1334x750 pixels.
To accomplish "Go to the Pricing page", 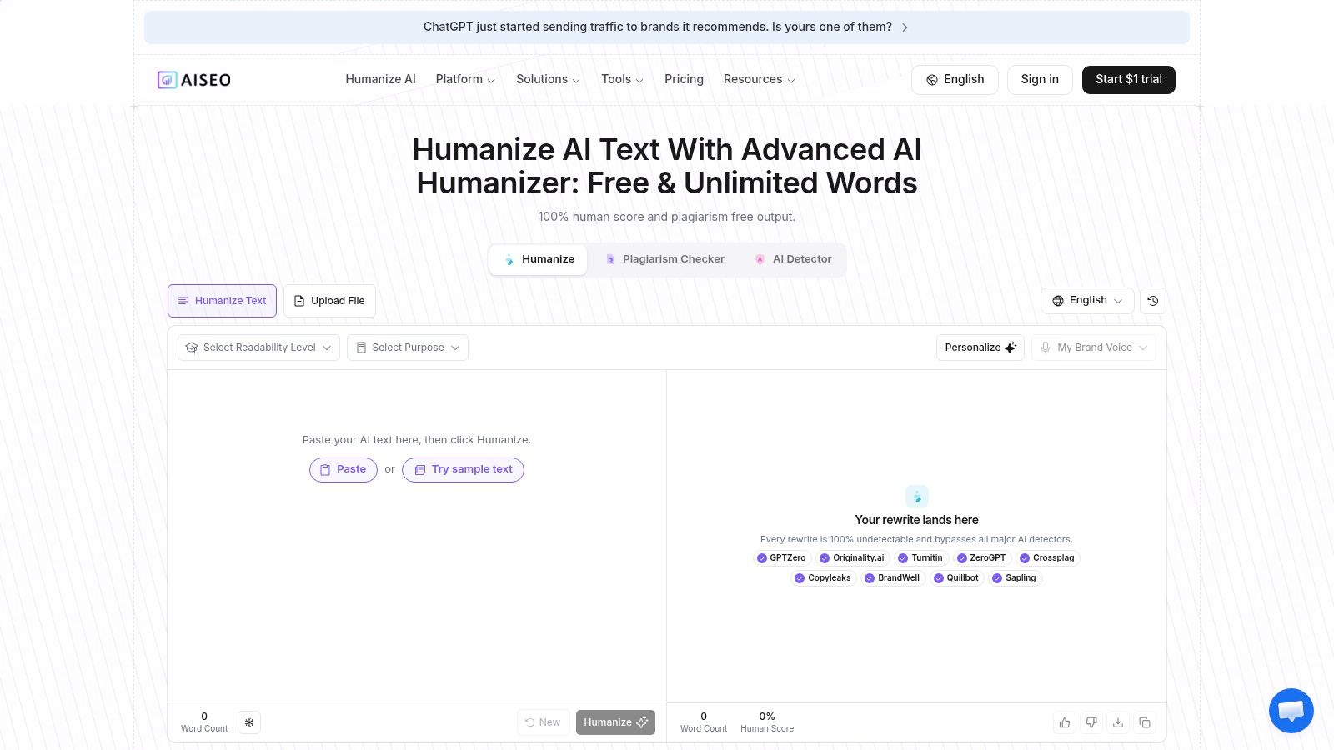I will coord(684,79).
